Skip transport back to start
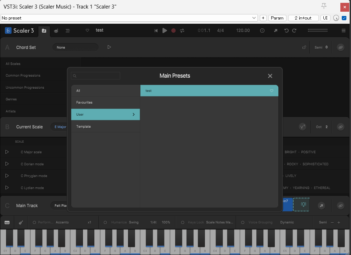Viewport: 351px width, 255px height. click(156, 31)
